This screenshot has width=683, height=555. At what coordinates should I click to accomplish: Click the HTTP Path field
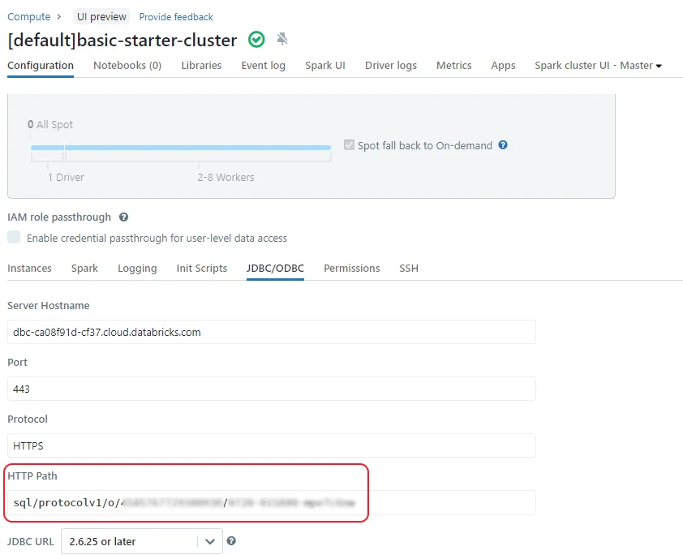272,503
